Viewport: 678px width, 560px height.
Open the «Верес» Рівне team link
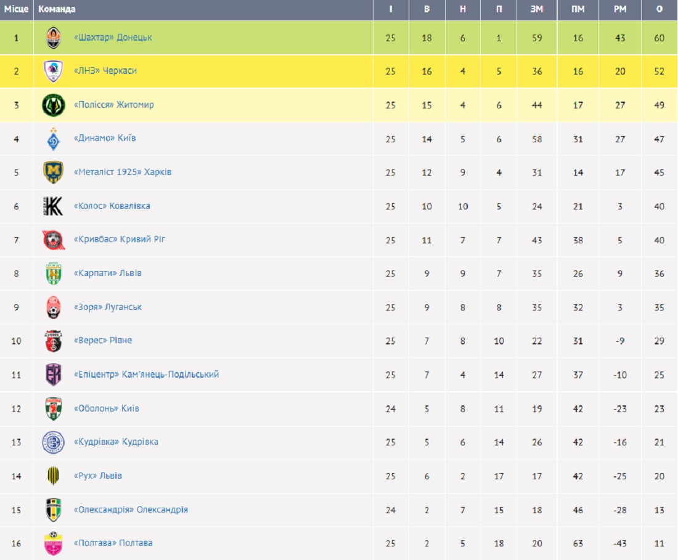[x=102, y=340]
